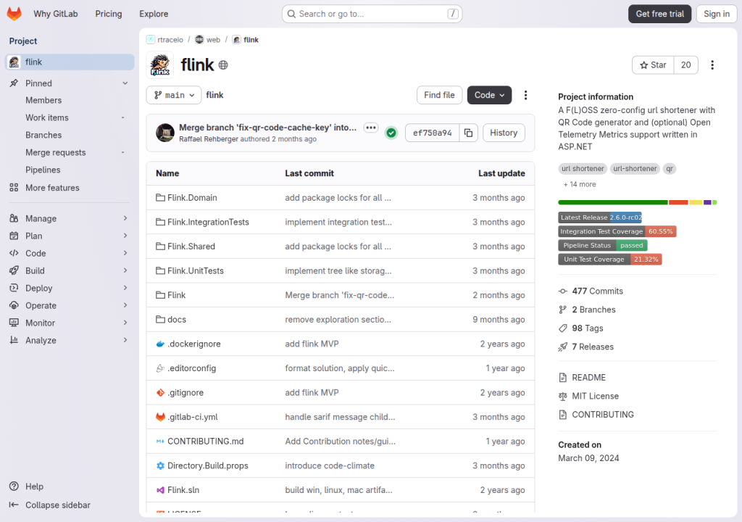This screenshot has height=522, width=742.
Task: Click the commit message ellipsis expand button
Action: [371, 128]
